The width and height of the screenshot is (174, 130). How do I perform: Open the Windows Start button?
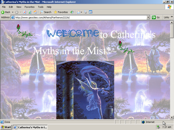pyautogui.click(x=6, y=127)
